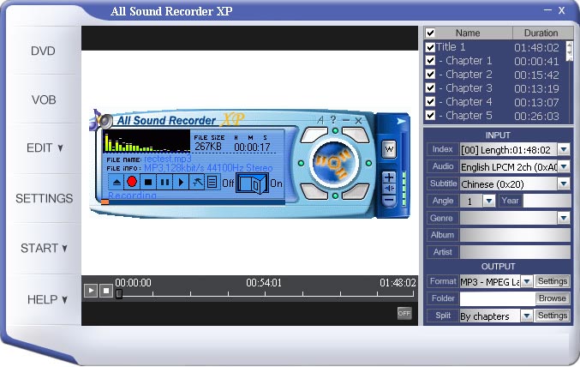Click the play triangle next to the pause icon
Screen dimensions: 580x367
click(x=181, y=182)
